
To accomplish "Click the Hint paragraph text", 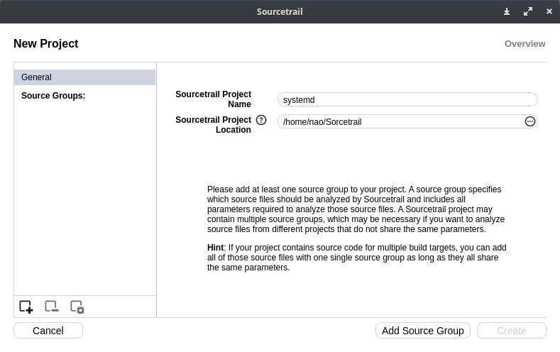I will tap(356, 257).
